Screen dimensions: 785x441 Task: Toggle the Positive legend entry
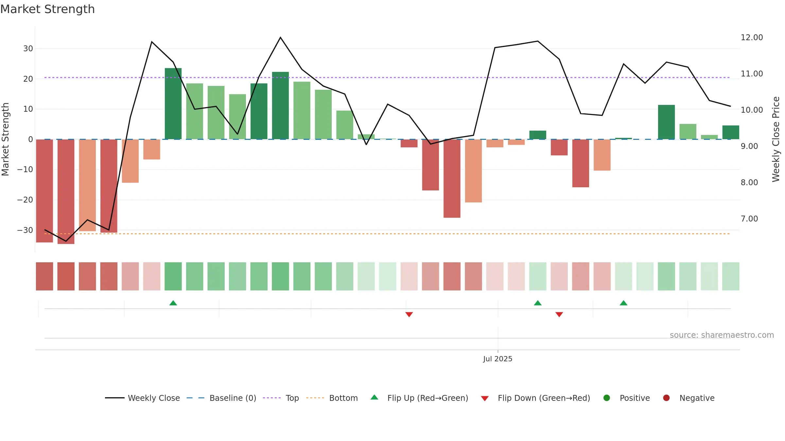click(x=626, y=398)
